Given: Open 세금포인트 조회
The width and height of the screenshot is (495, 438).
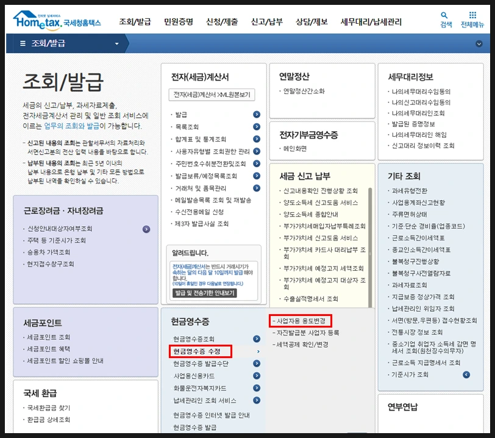Looking at the screenshot, I should (x=49, y=337).
